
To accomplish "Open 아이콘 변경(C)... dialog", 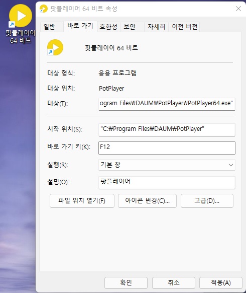I will click(x=147, y=201).
